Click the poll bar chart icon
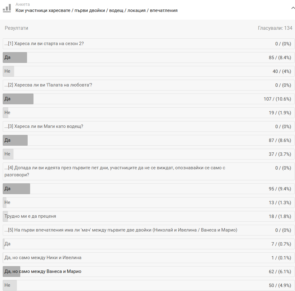This screenshot has height=291, width=295. 7,8
